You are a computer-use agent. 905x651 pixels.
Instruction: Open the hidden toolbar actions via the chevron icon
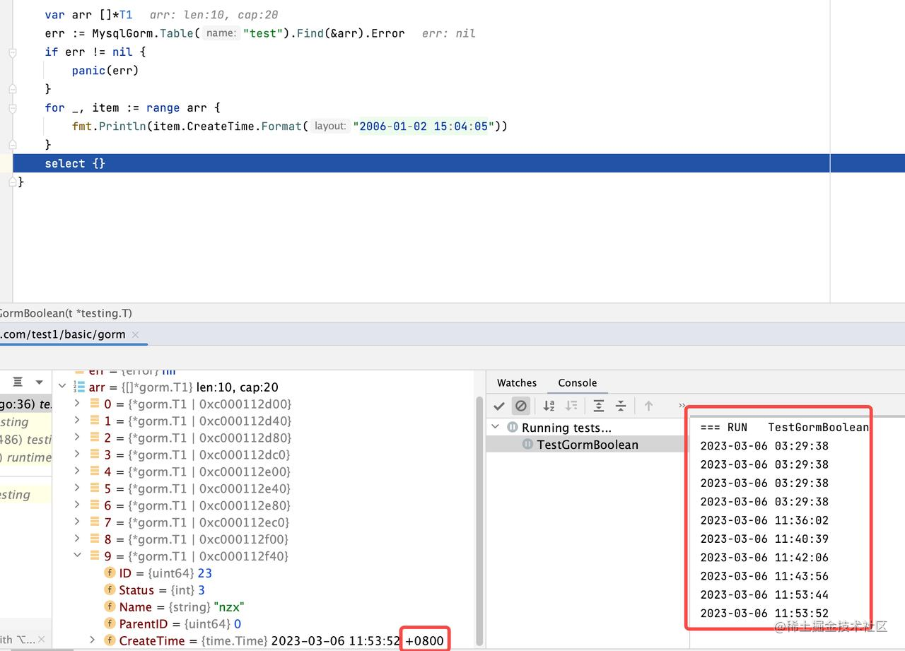[x=680, y=406]
